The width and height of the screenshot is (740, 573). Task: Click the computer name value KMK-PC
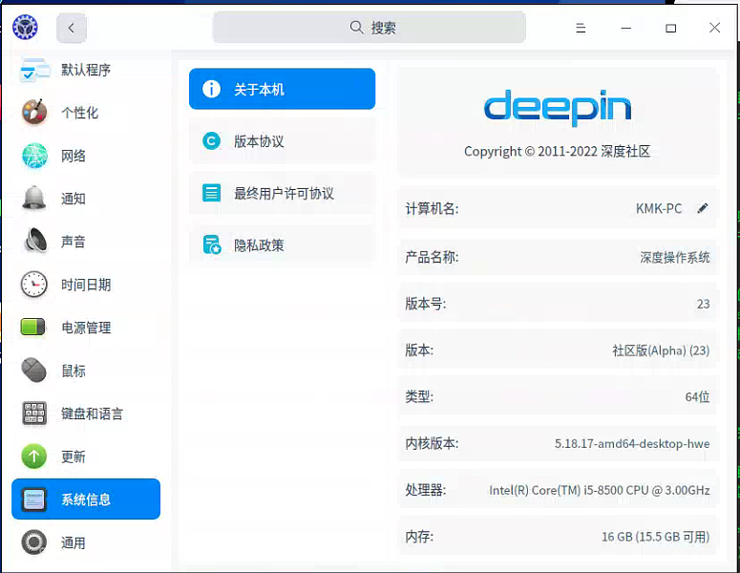click(x=659, y=208)
